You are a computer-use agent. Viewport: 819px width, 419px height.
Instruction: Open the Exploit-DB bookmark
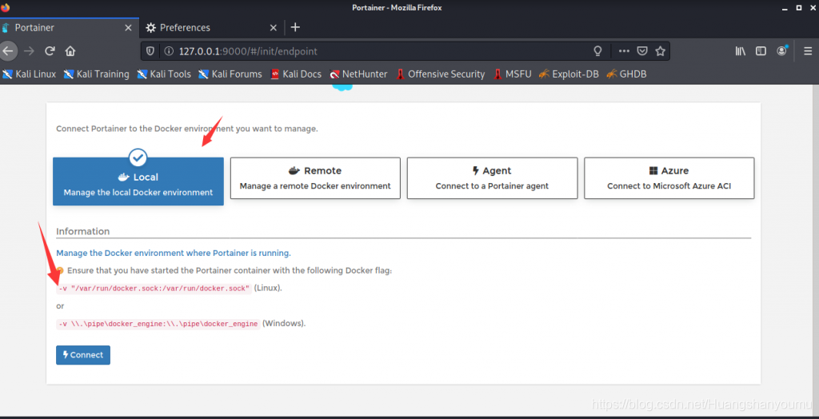click(x=569, y=74)
